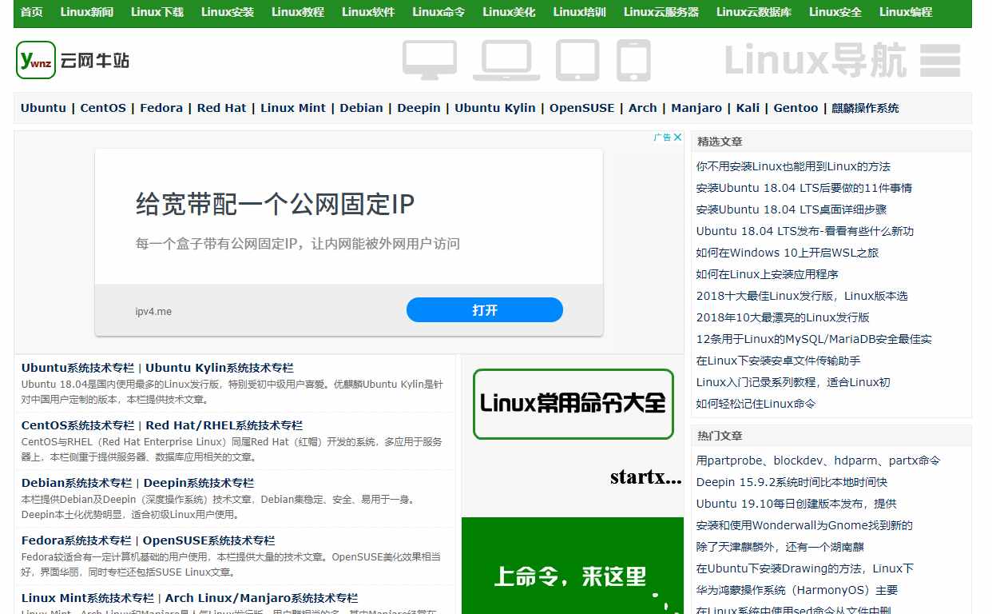992x614 pixels.
Task: Open article 在Linux下安装安卓文件传输助手
Action: (x=779, y=361)
